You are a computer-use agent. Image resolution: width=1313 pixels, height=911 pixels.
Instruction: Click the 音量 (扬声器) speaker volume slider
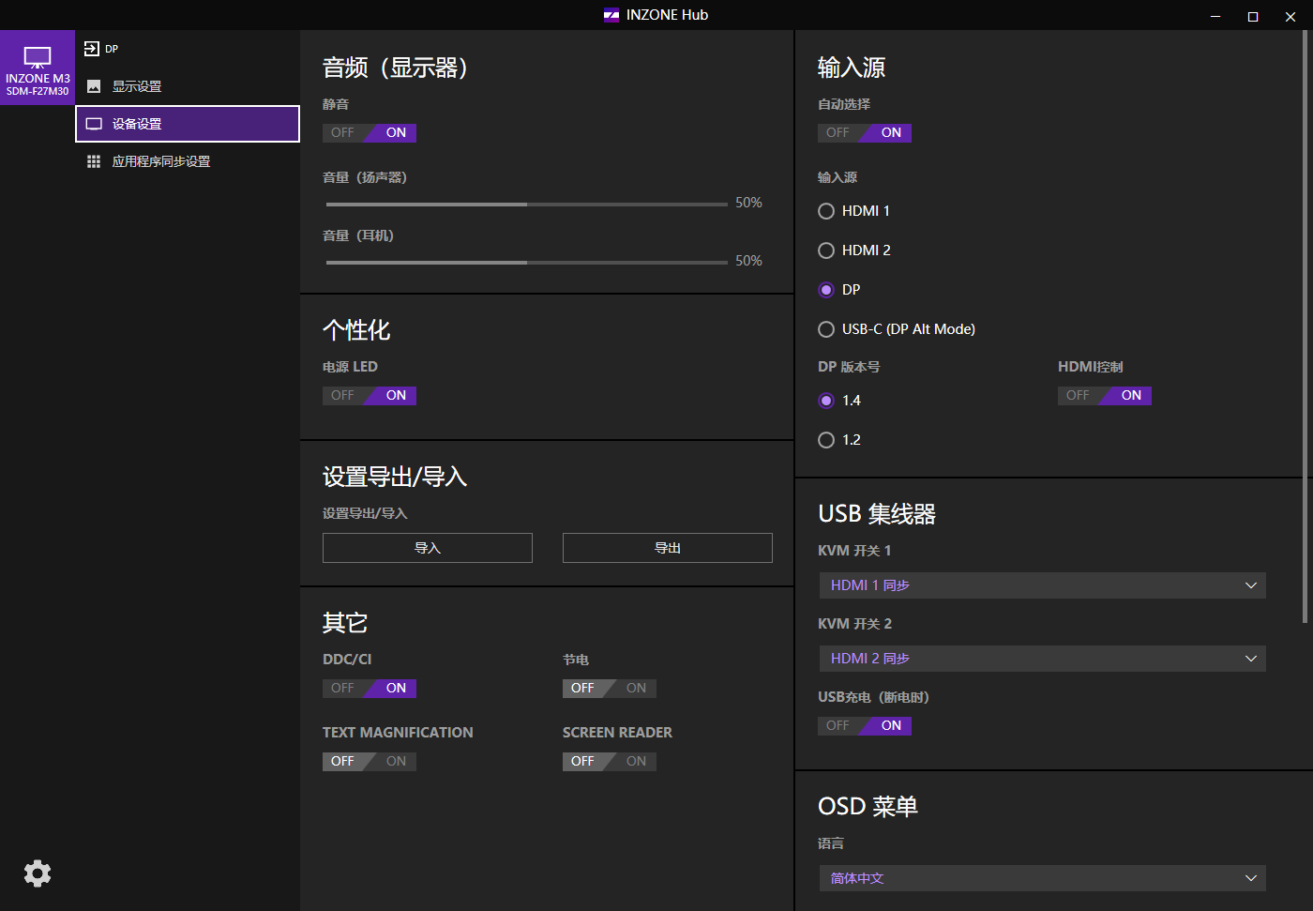click(x=526, y=204)
